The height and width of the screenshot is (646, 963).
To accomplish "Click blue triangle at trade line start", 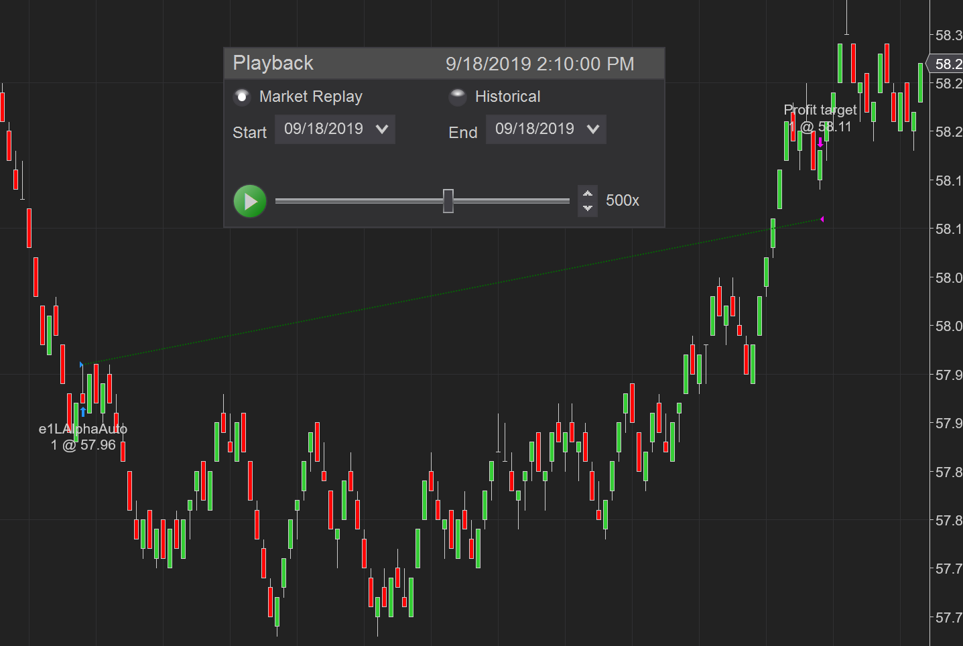I will (82, 365).
